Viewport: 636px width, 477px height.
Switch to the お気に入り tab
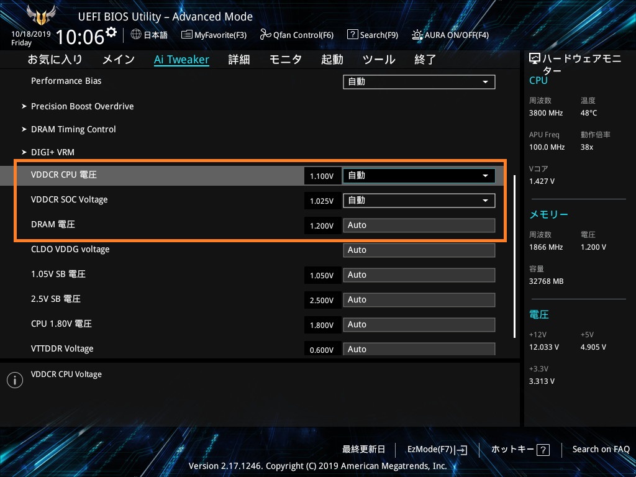coord(55,60)
